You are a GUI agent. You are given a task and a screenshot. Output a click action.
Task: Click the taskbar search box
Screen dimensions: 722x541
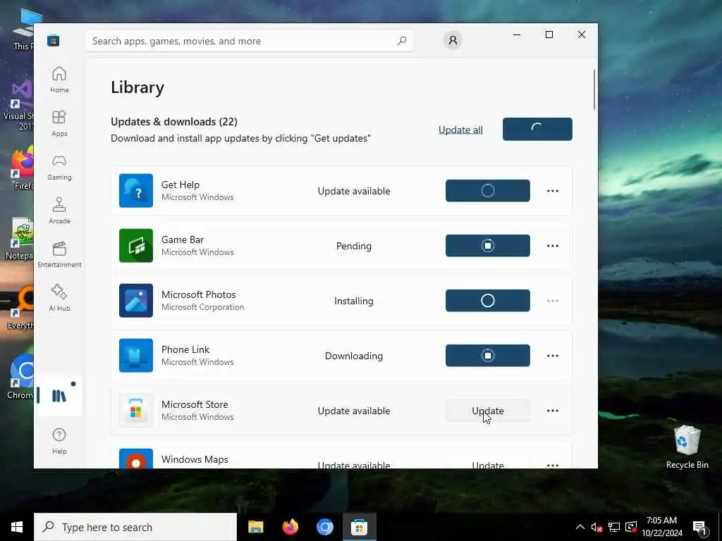click(x=135, y=527)
